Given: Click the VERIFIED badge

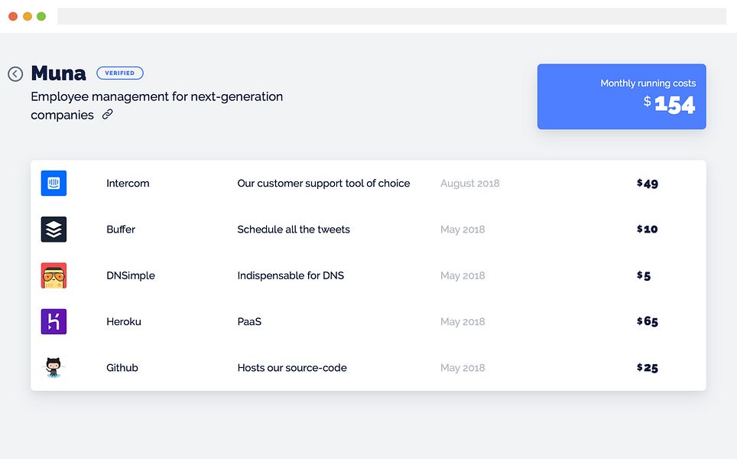Looking at the screenshot, I should tap(120, 73).
